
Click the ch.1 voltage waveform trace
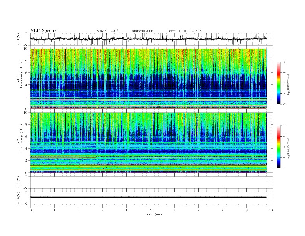(x=148, y=39)
